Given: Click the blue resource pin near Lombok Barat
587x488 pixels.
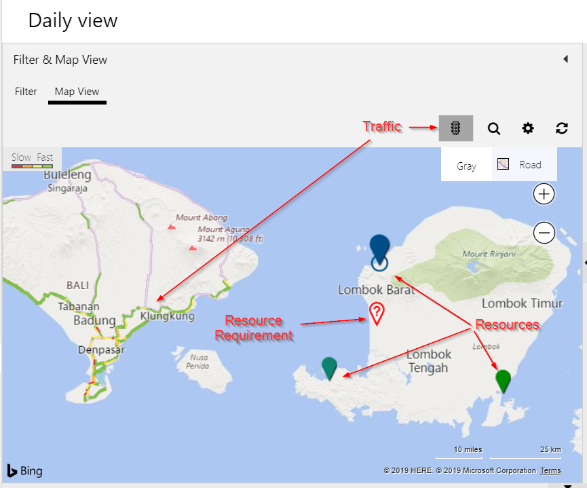Looking at the screenshot, I should click(x=378, y=248).
